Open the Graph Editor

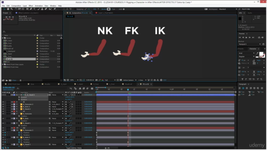point(92,89)
